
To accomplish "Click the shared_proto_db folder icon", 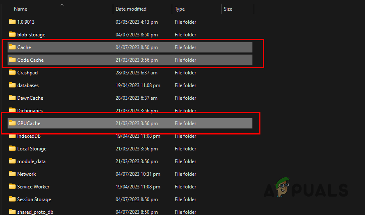I will pos(12,212).
